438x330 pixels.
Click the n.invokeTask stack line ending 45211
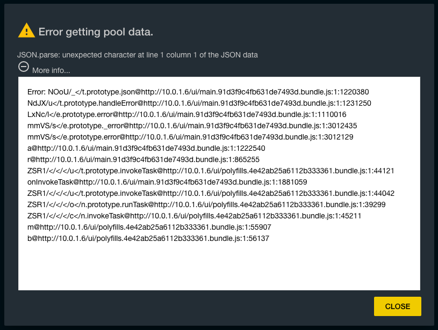194,216
